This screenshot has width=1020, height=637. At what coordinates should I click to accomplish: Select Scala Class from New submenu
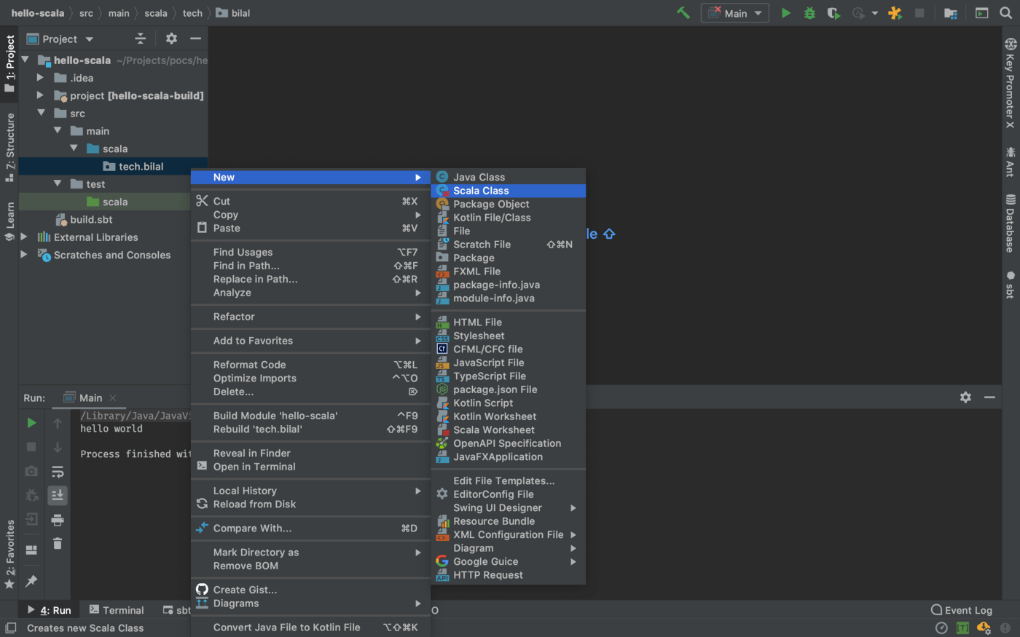coord(481,191)
